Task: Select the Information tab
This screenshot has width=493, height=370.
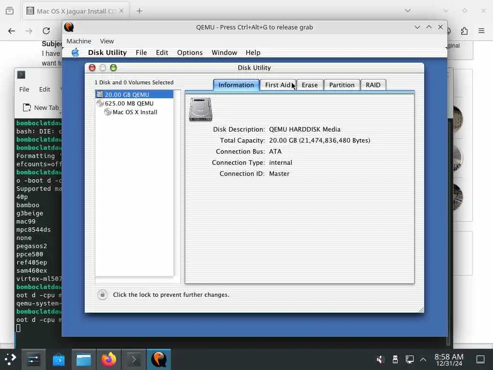Action: pos(236,85)
